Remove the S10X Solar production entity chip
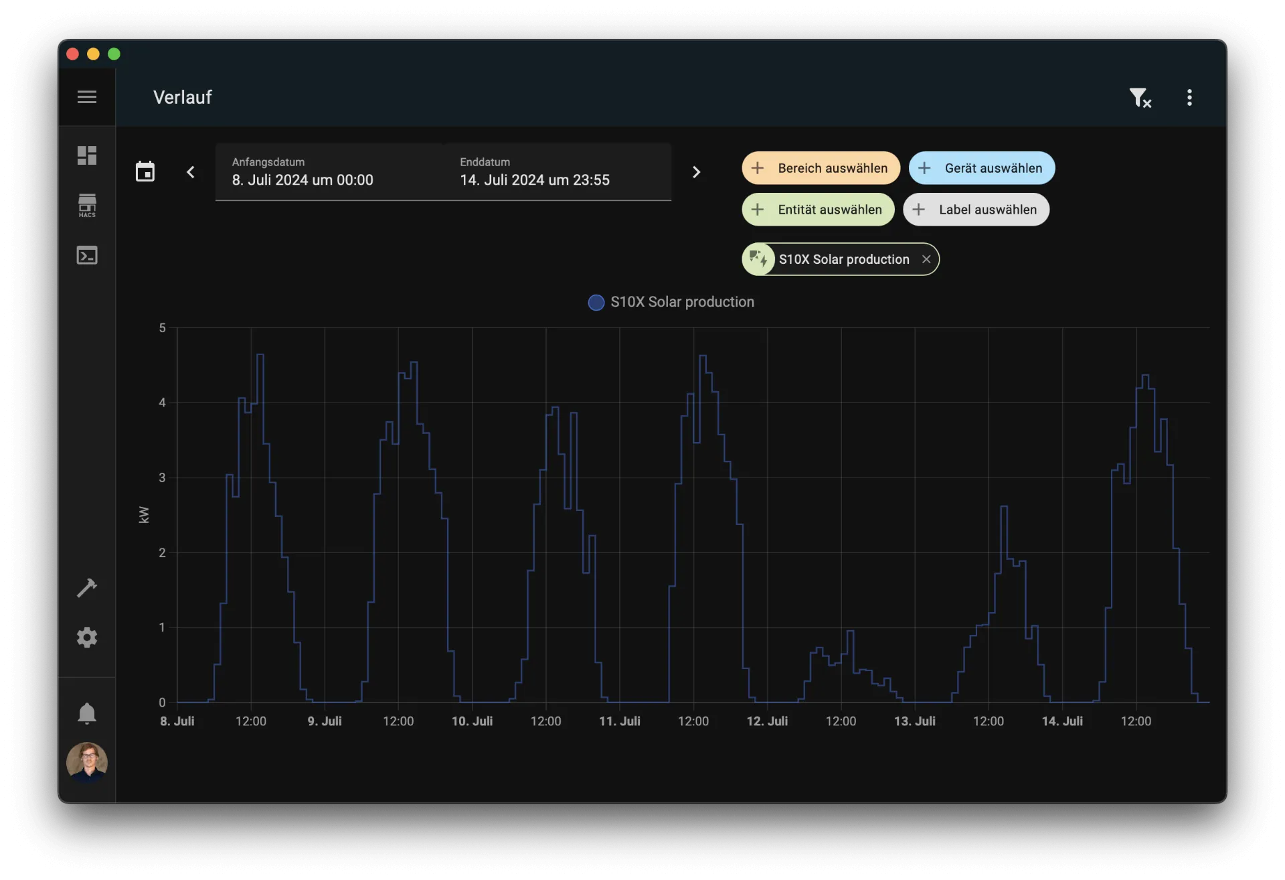The height and width of the screenshot is (880, 1285). 926,259
